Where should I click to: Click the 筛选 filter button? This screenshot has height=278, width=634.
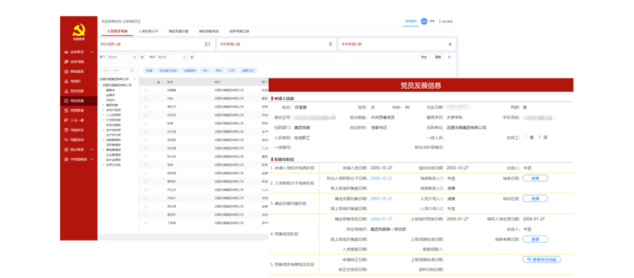(423, 57)
